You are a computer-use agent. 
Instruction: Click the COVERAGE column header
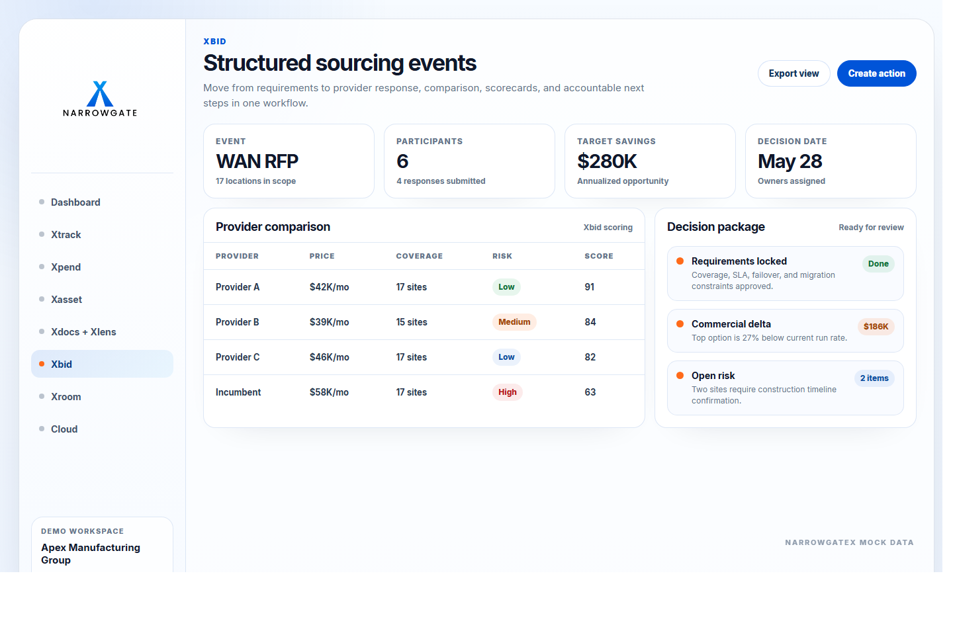pos(420,256)
